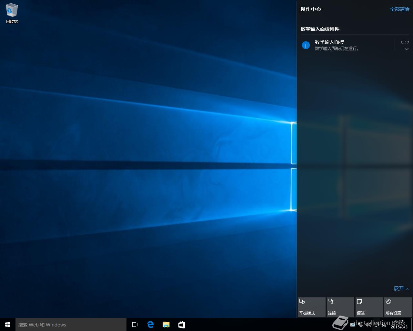Show hidden tray icons with the up arrow
Image resolution: width=413 pixels, height=331 pixels.
click(345, 325)
